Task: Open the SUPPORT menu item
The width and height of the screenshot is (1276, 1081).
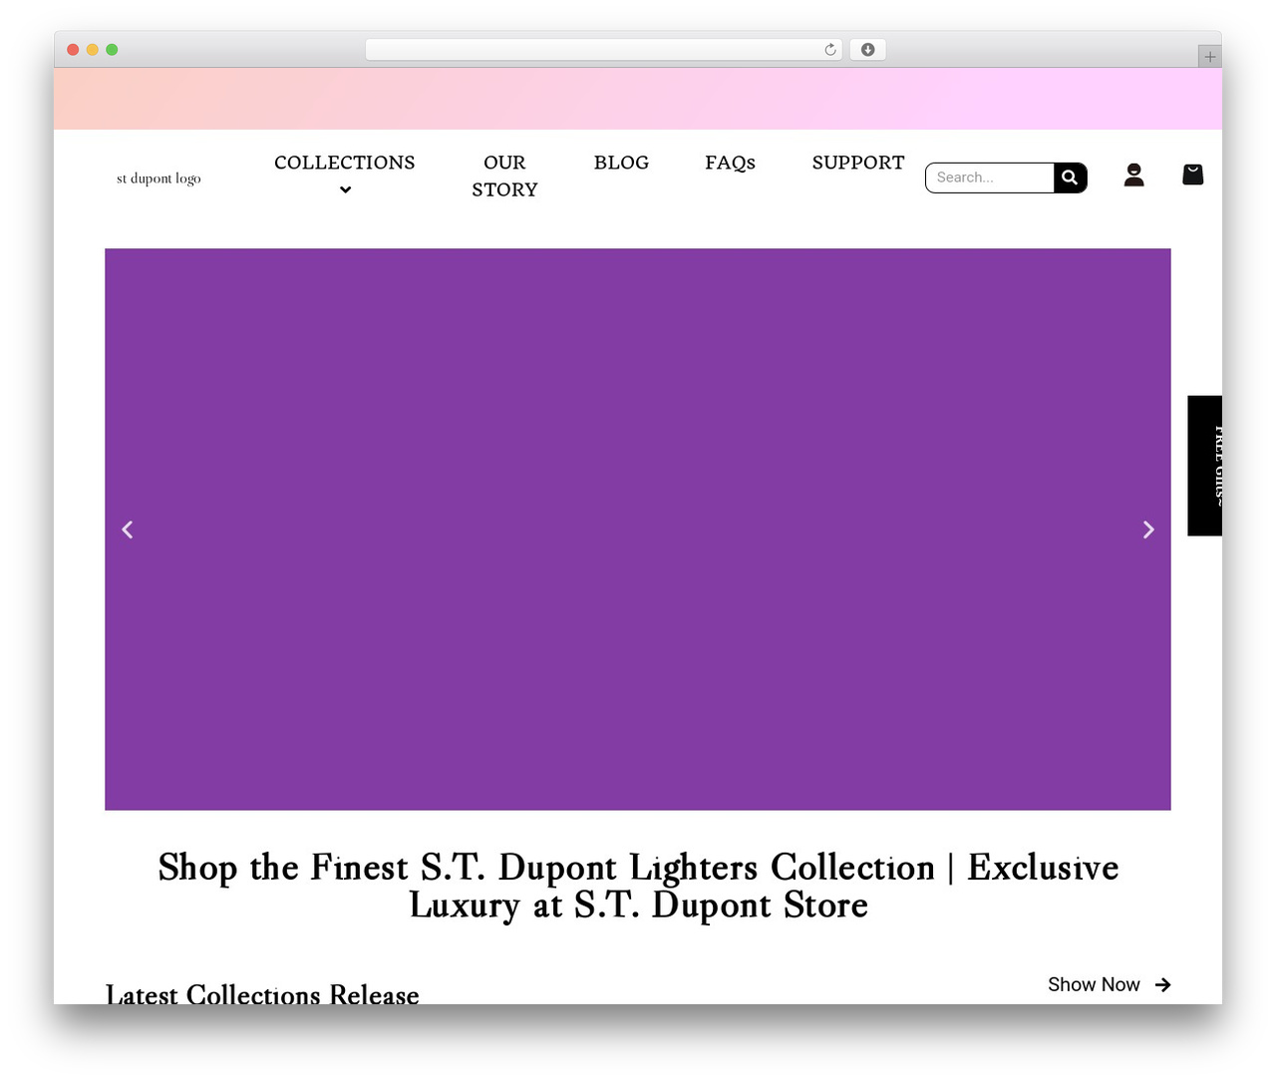Action: pos(858,163)
